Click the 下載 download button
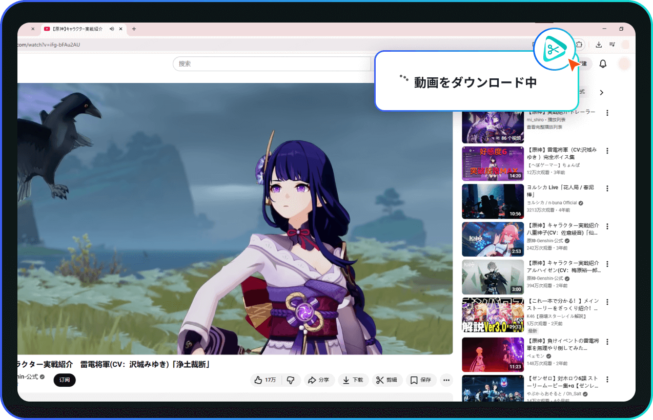This screenshot has width=653, height=420. click(x=353, y=380)
